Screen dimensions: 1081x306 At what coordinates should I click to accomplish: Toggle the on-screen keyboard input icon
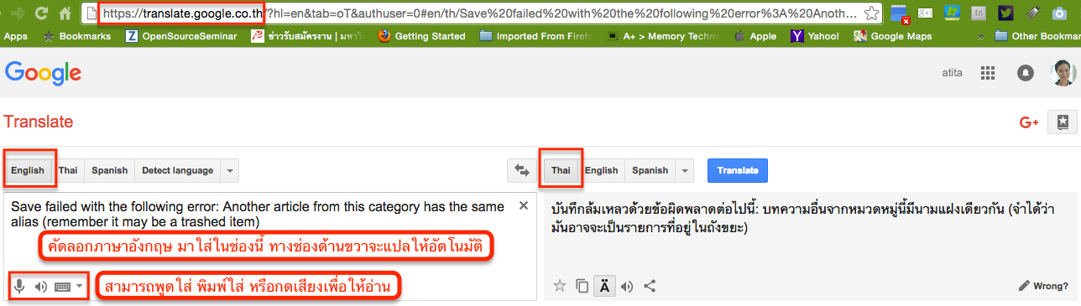(62, 287)
